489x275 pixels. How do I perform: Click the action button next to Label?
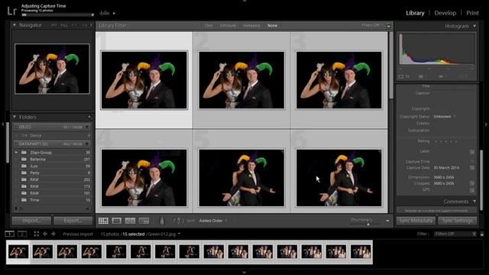[472, 152]
